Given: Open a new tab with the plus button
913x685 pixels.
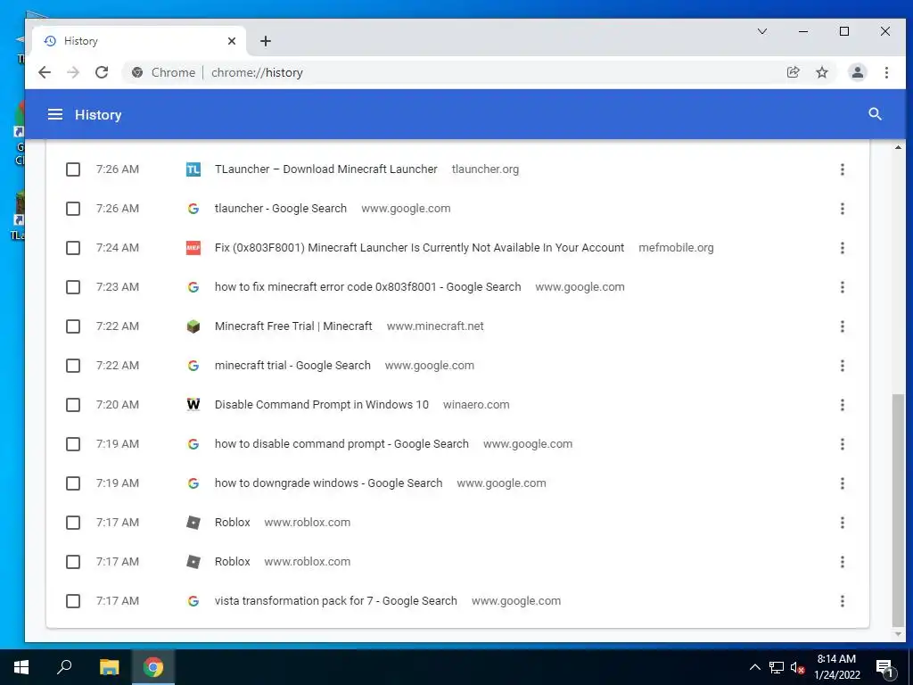Looking at the screenshot, I should [266, 41].
